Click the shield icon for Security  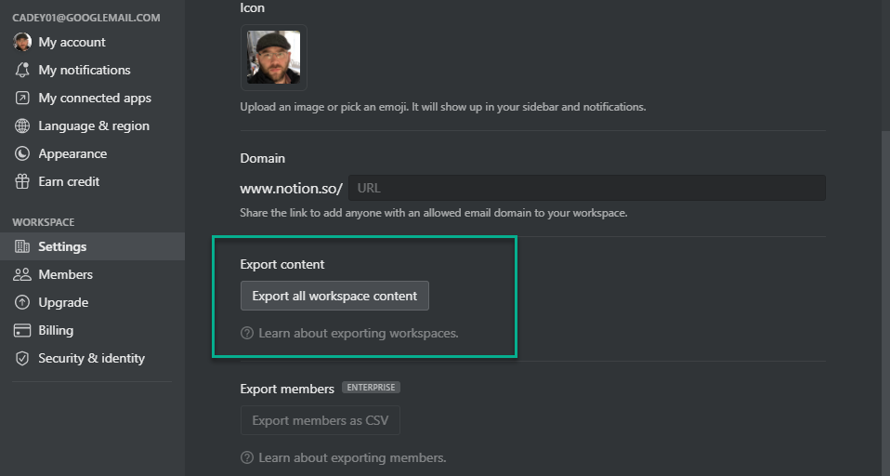(x=22, y=358)
